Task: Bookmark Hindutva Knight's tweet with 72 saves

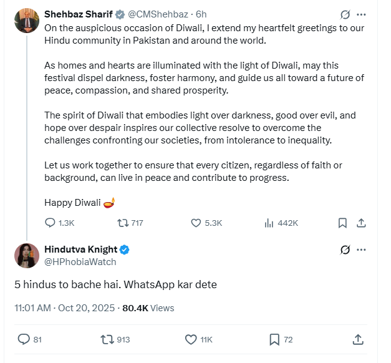Action: pos(274,339)
